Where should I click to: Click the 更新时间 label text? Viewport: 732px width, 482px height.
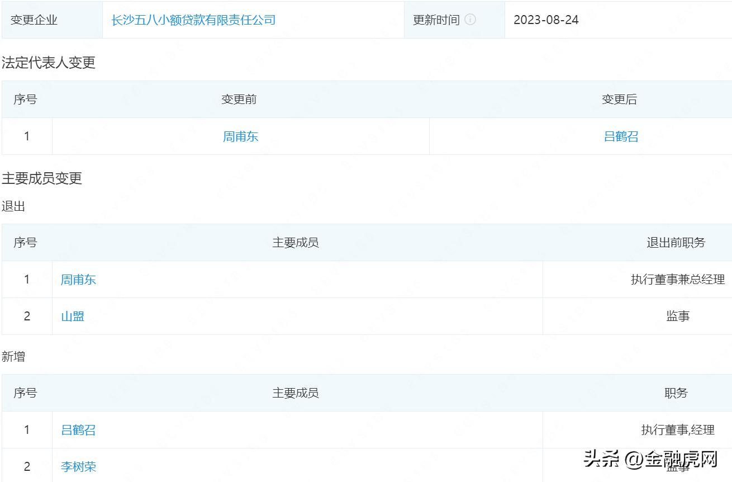pyautogui.click(x=436, y=20)
